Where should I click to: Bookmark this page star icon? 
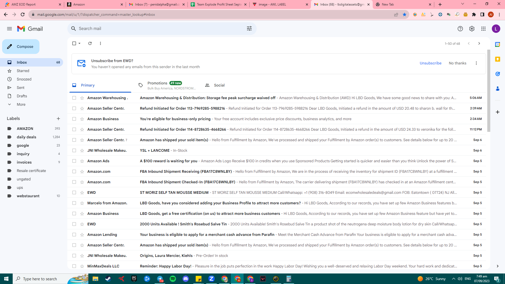pos(404,14)
